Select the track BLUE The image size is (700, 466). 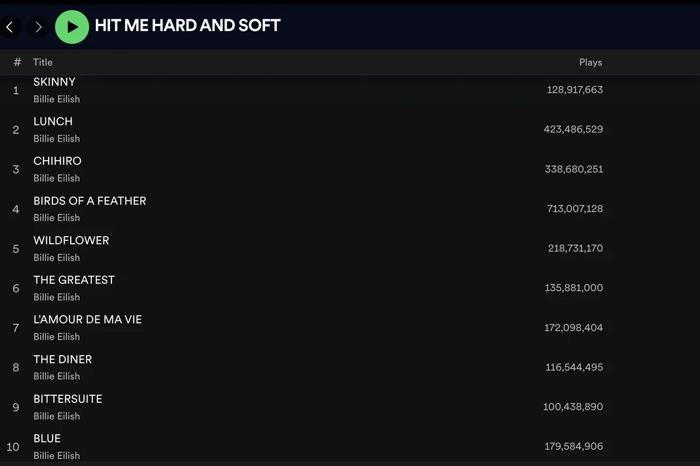47,438
